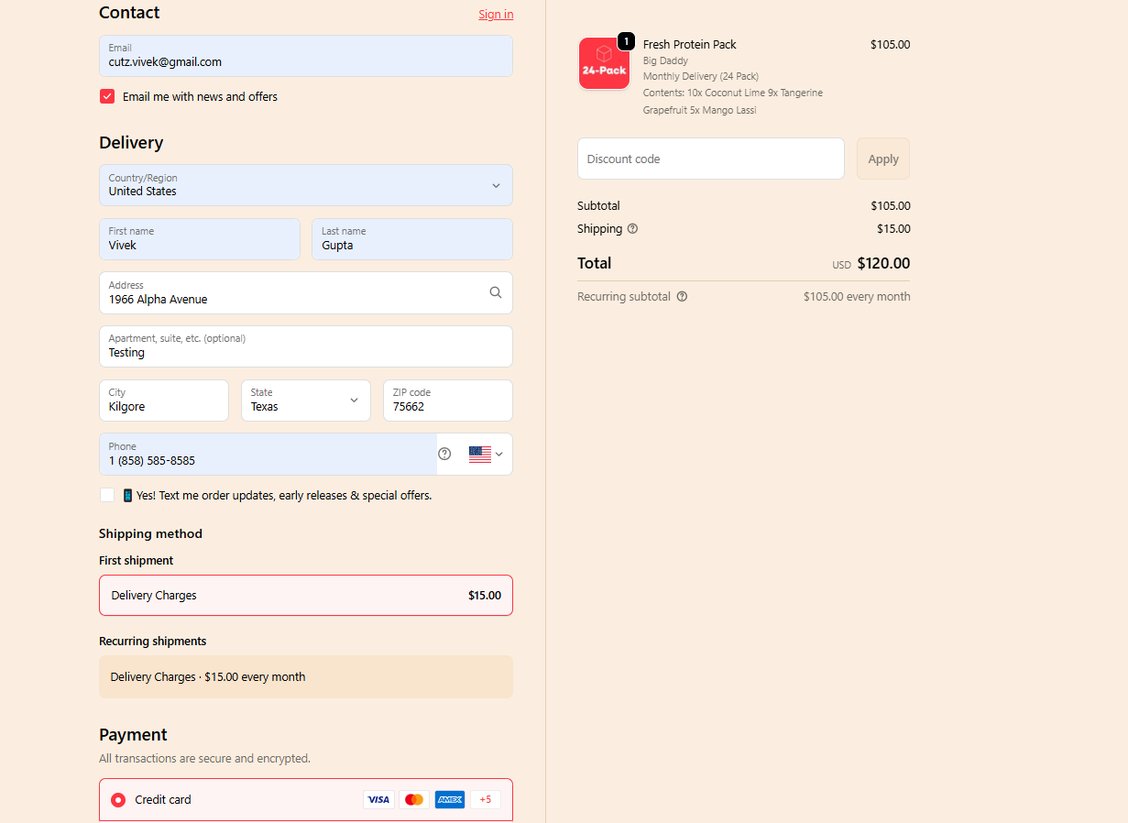Image resolution: width=1128 pixels, height=823 pixels.
Task: Click the 24-Pack product thumbnail
Action: coord(604,64)
